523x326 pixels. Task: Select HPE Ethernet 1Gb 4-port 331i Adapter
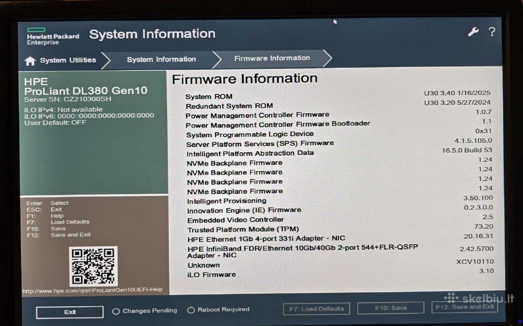(x=340, y=237)
